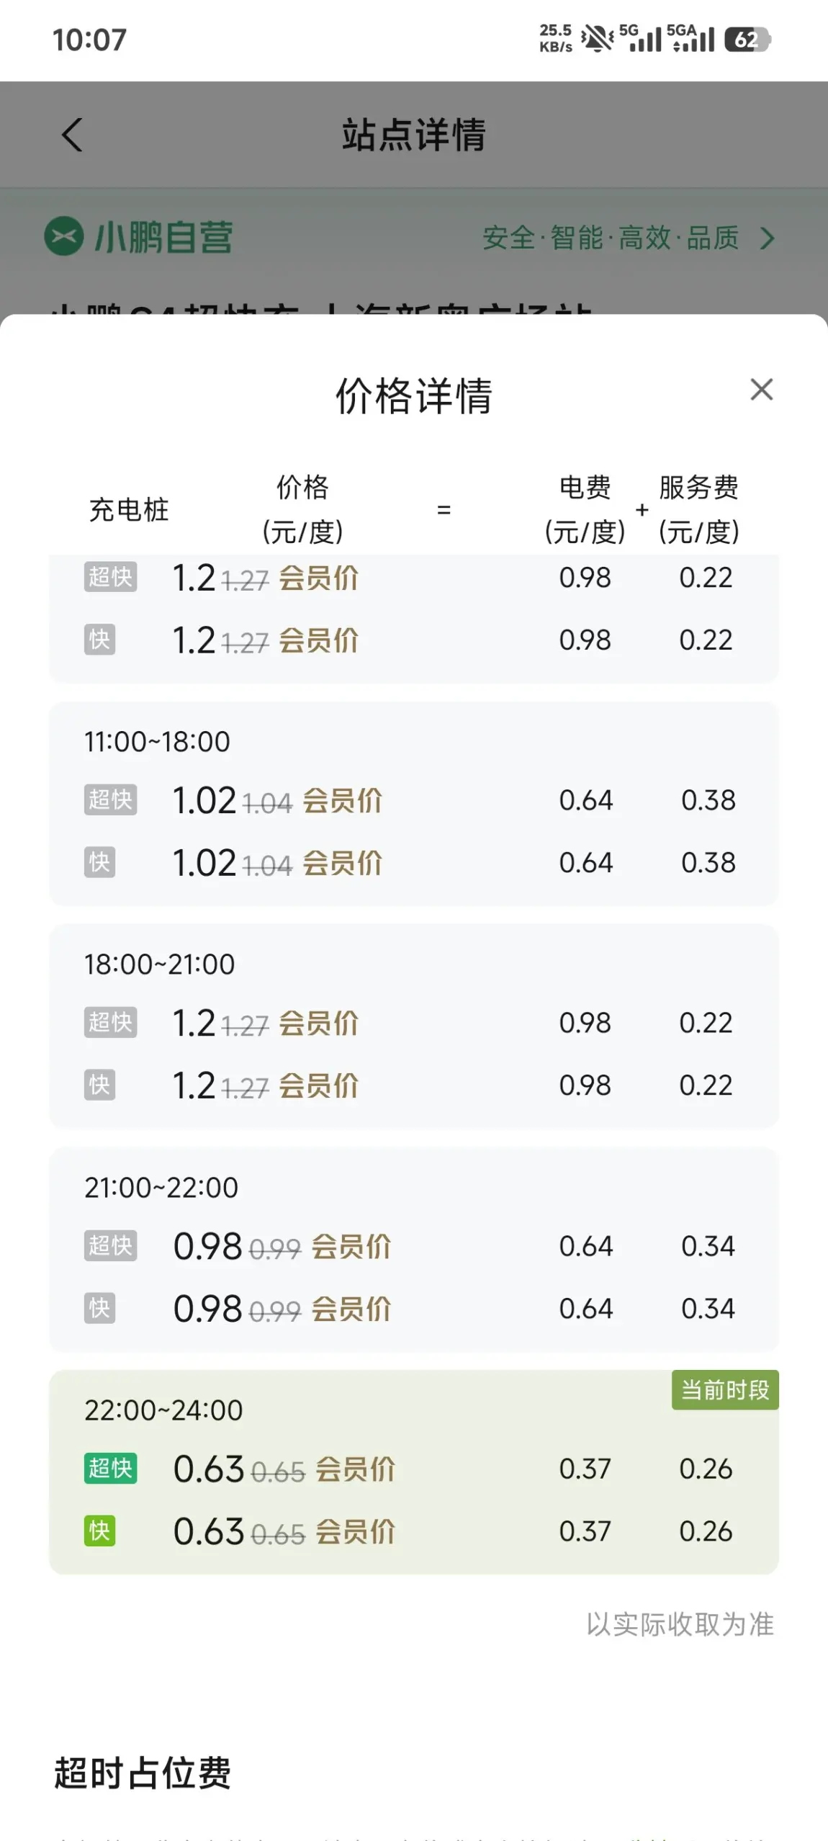Select the 21:00~22:00 time period header
The image size is (828, 1841).
click(x=161, y=1188)
